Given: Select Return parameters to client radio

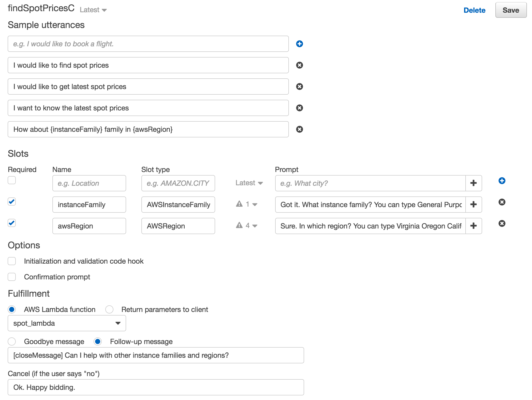Looking at the screenshot, I should (109, 309).
